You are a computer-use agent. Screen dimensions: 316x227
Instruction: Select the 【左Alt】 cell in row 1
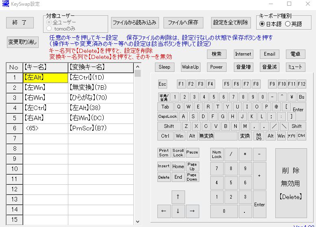(46, 78)
